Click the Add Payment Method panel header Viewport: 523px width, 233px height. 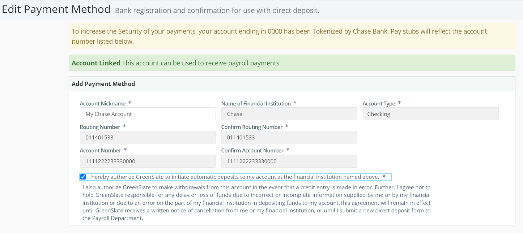[x=103, y=83]
